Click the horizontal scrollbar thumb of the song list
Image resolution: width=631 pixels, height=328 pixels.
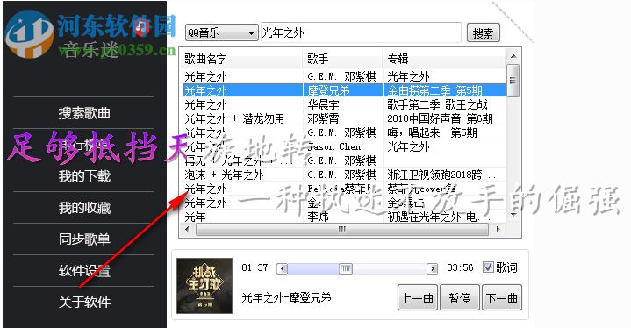[x=342, y=230]
